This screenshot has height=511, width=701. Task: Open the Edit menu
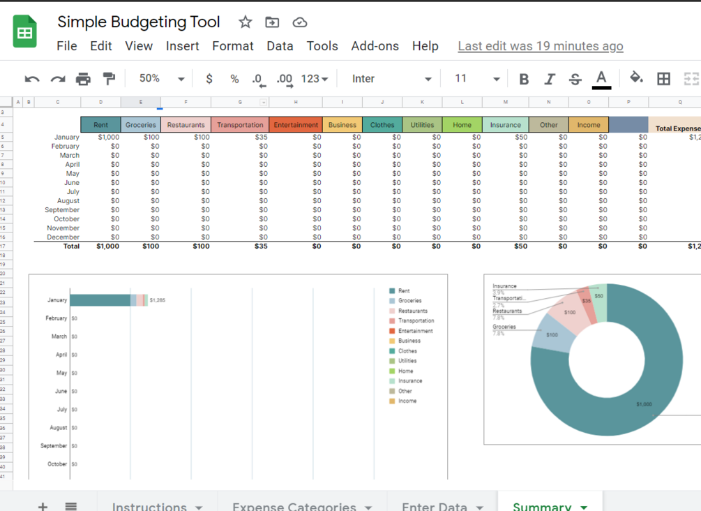click(101, 46)
